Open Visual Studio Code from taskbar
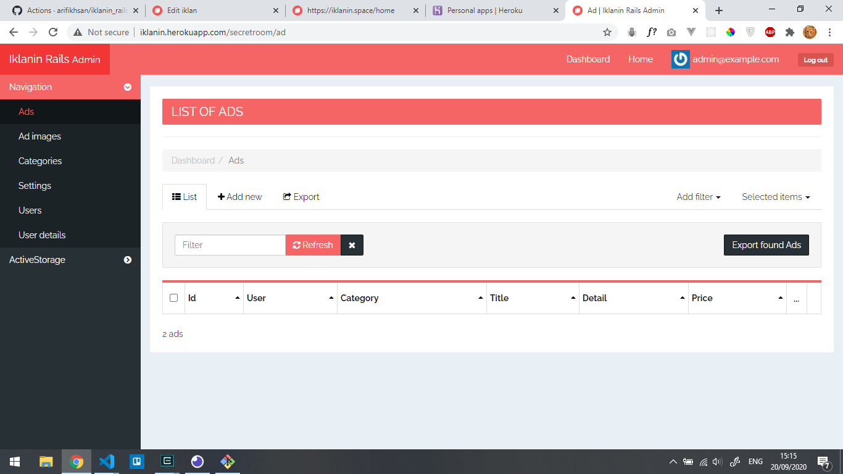Image resolution: width=843 pixels, height=474 pixels. [106, 461]
